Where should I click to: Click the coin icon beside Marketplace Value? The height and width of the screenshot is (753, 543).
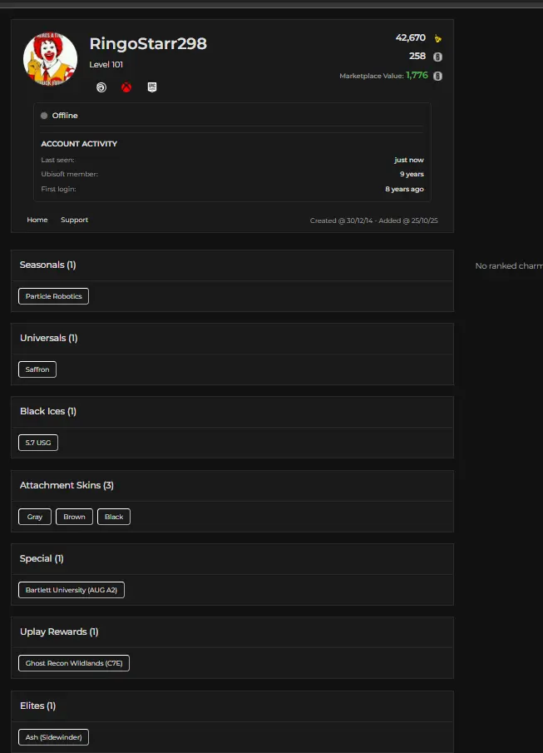(437, 76)
